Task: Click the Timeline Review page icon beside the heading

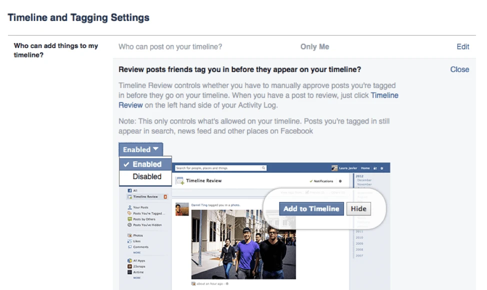Action: tap(182, 181)
